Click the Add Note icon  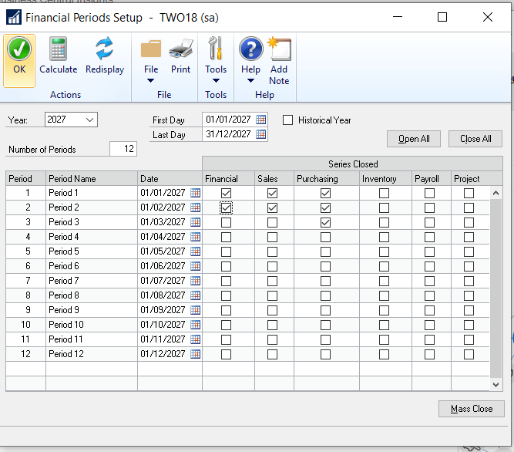[x=279, y=50]
